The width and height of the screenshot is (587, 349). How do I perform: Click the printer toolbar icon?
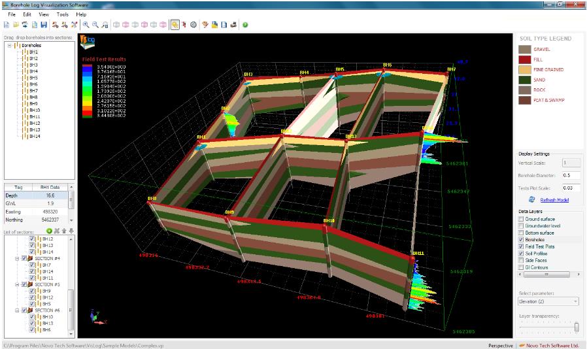click(233, 24)
